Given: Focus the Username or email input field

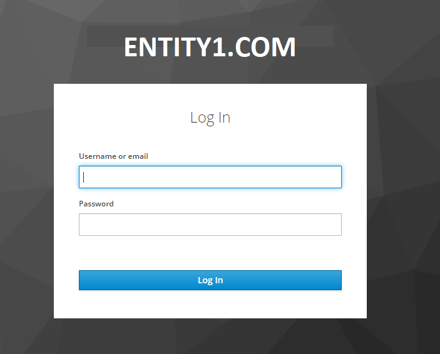Looking at the screenshot, I should click(210, 177).
